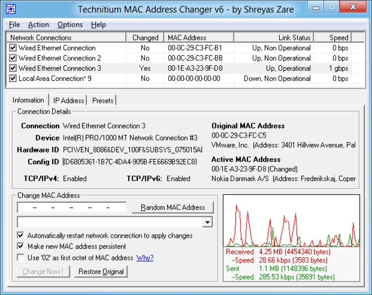Disable automatically restart network connection option

pos(21,236)
